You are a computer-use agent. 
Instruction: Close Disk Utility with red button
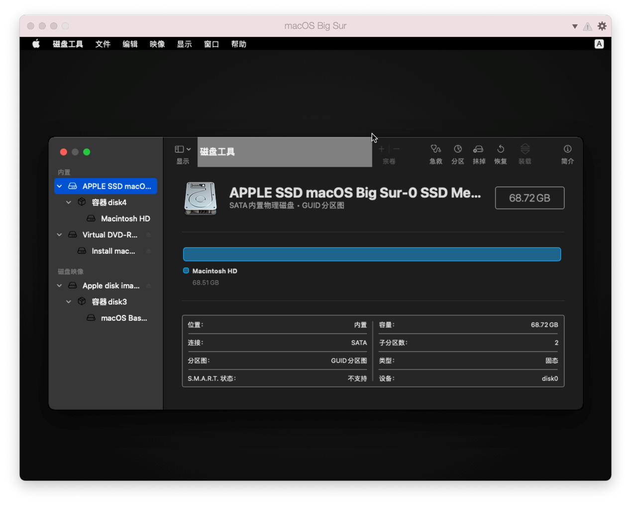click(x=63, y=152)
